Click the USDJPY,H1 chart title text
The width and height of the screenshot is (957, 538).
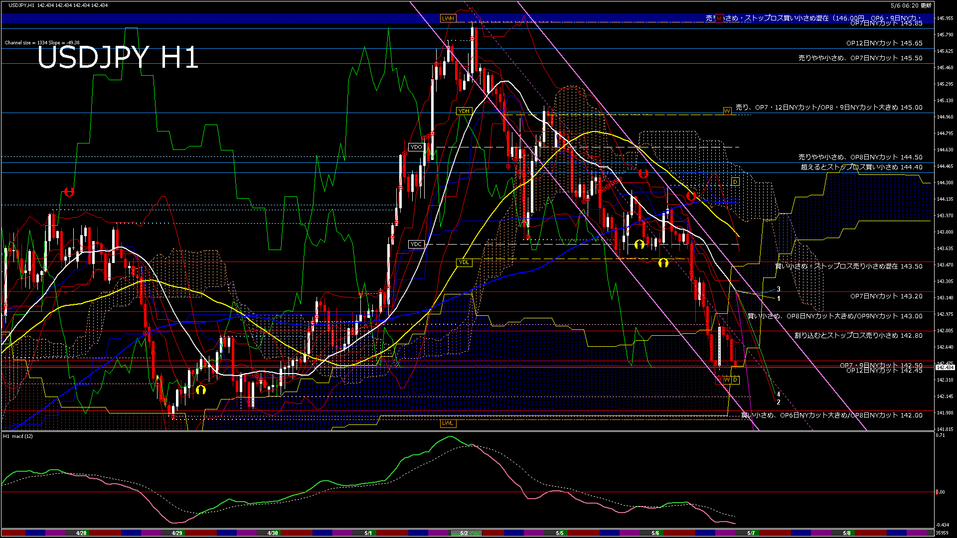coord(21,5)
